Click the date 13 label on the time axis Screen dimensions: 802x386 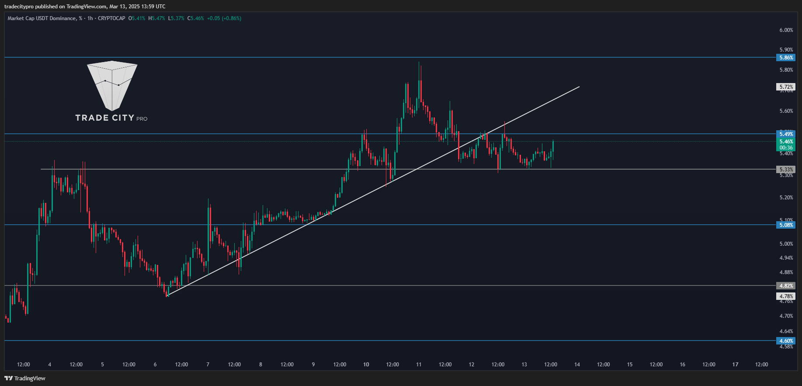pos(524,365)
